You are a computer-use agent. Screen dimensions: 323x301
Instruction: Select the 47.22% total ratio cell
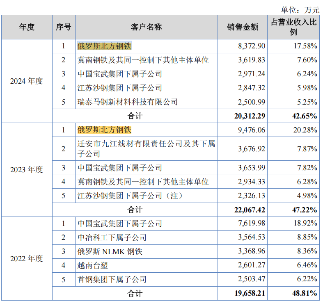pos(304,210)
